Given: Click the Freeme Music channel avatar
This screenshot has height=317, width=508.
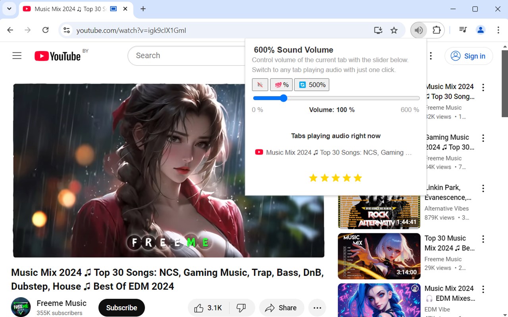Looking at the screenshot, I should click(21, 307).
